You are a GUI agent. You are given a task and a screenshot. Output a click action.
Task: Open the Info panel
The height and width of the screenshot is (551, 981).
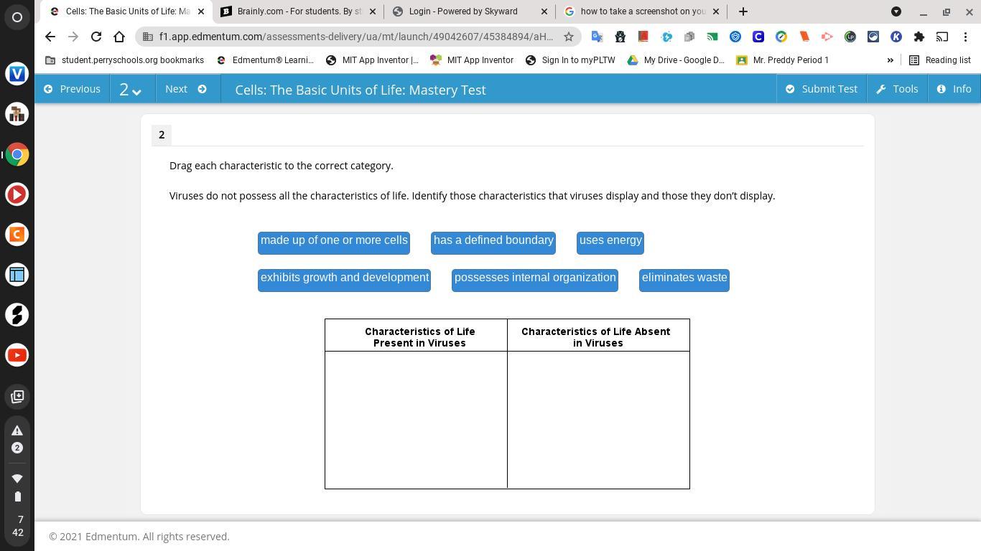click(954, 89)
